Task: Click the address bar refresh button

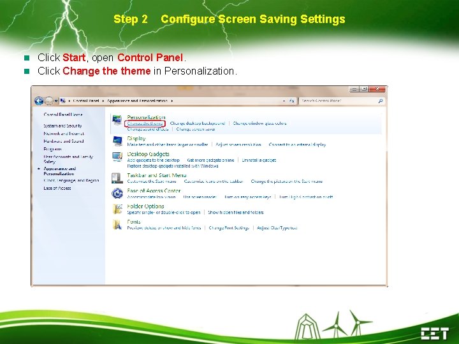Action: tap(291, 101)
